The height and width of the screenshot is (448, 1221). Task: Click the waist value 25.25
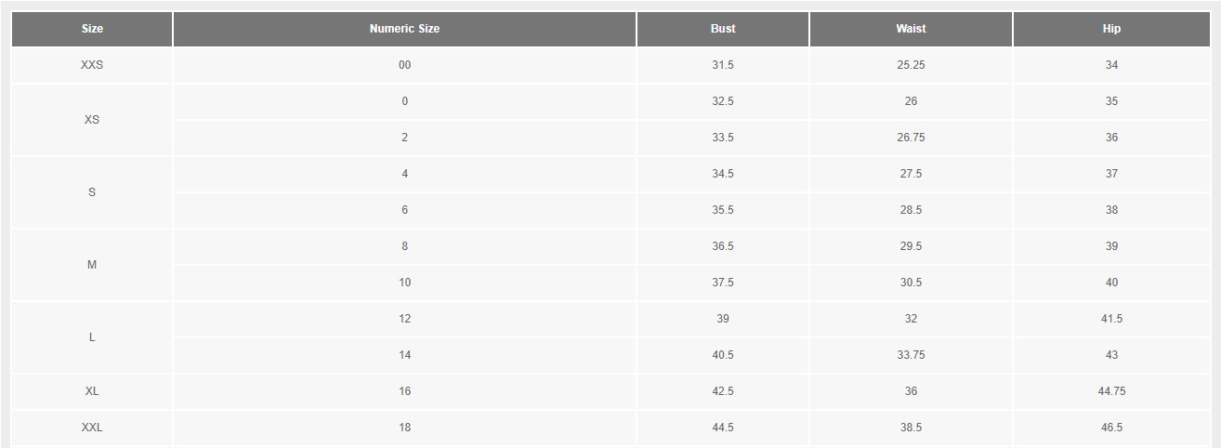(x=911, y=65)
